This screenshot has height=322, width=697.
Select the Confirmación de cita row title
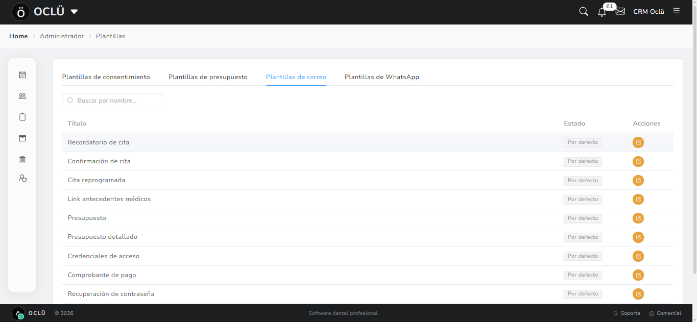[x=99, y=161]
